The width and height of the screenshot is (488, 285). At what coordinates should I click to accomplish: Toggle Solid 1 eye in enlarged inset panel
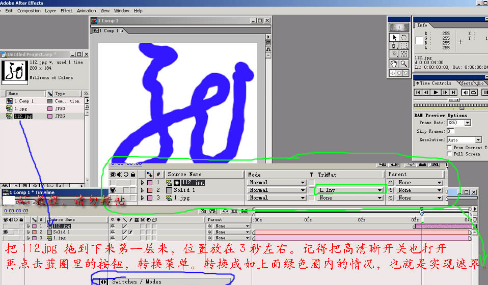[x=113, y=190]
